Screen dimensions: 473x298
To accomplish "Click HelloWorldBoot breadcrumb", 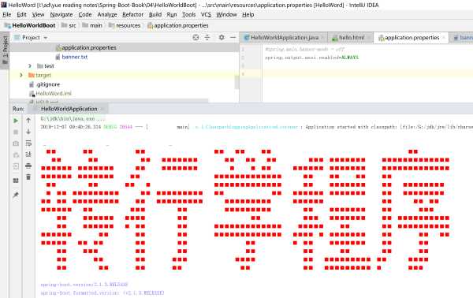I will (30, 26).
